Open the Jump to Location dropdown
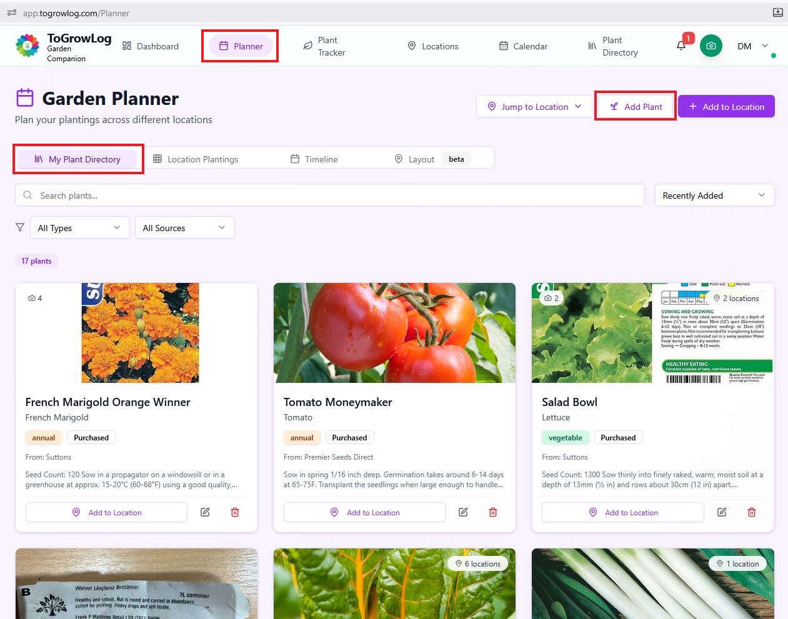The image size is (788, 619). click(534, 106)
